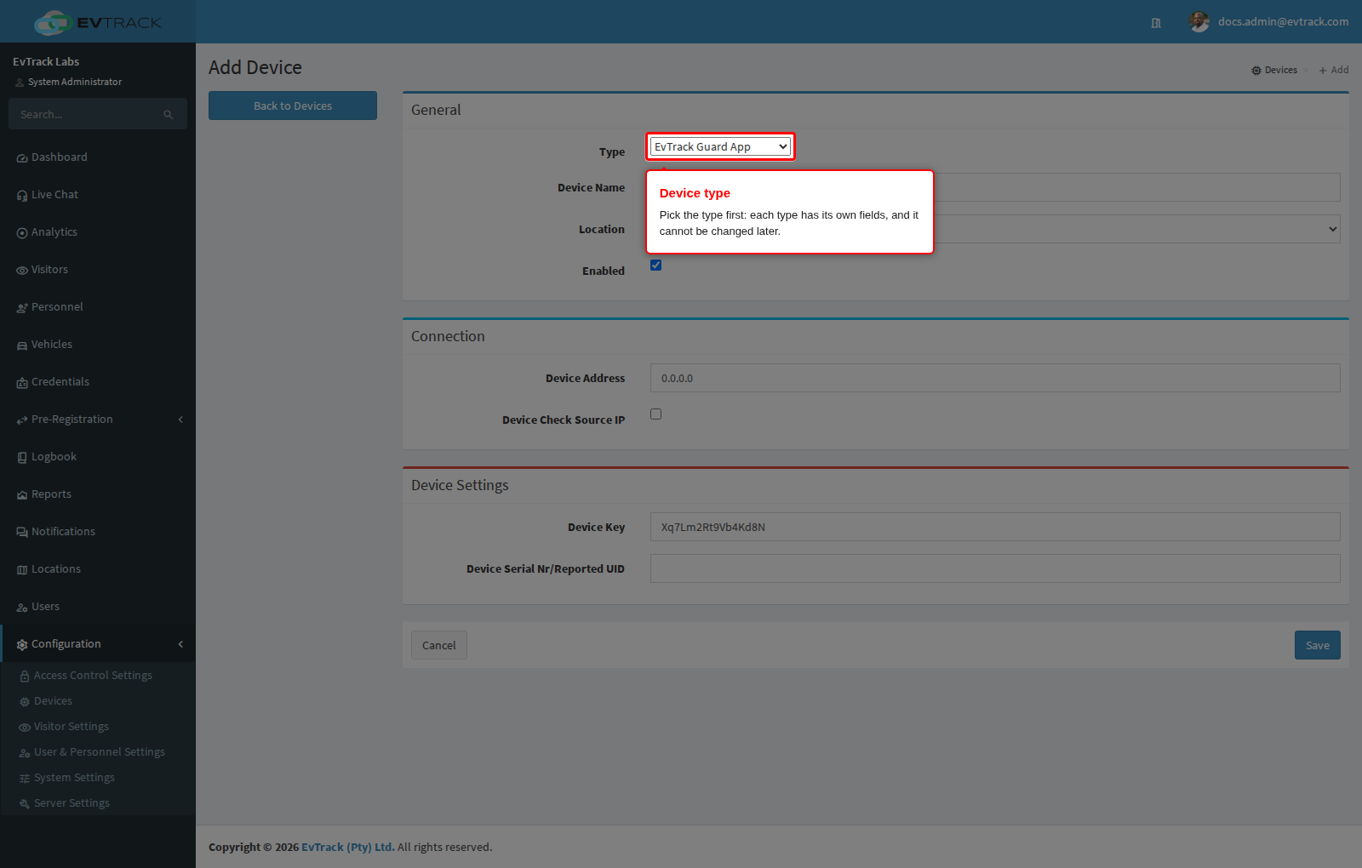Expand the Pre-Registration submenu arrow
1362x868 pixels.
pos(180,420)
